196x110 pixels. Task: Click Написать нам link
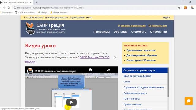pos(158,26)
